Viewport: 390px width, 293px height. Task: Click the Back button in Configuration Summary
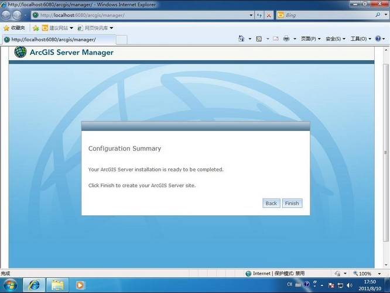[x=271, y=203]
